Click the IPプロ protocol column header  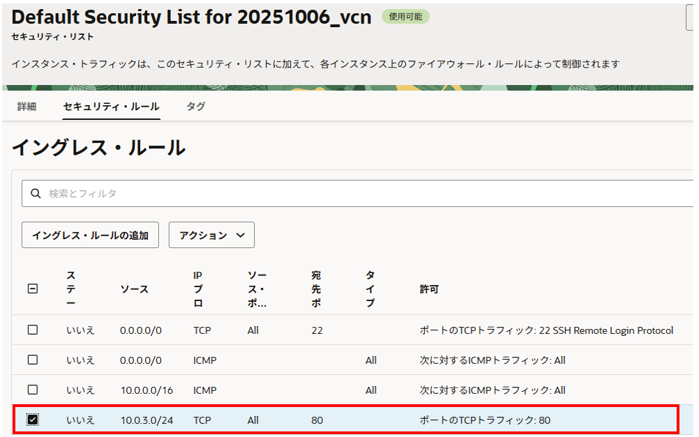[x=199, y=289]
